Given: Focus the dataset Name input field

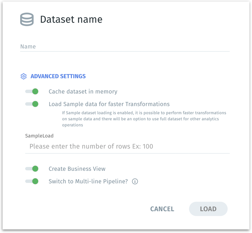Looking at the screenshot, I should (x=125, y=47).
